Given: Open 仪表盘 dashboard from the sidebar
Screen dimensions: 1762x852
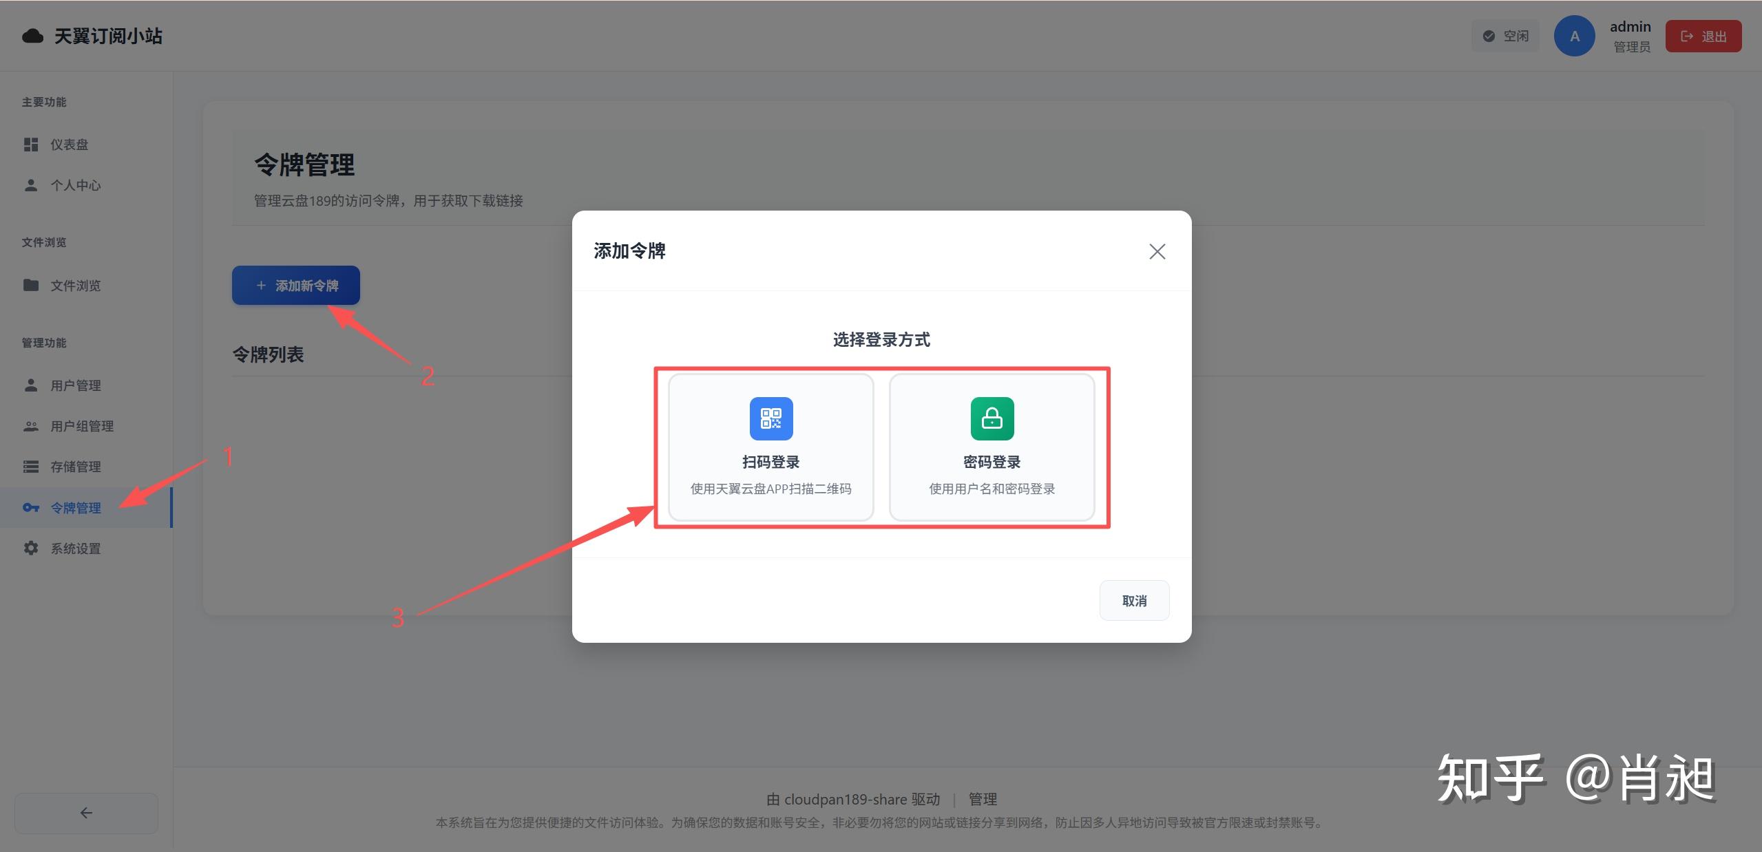Looking at the screenshot, I should tap(68, 144).
